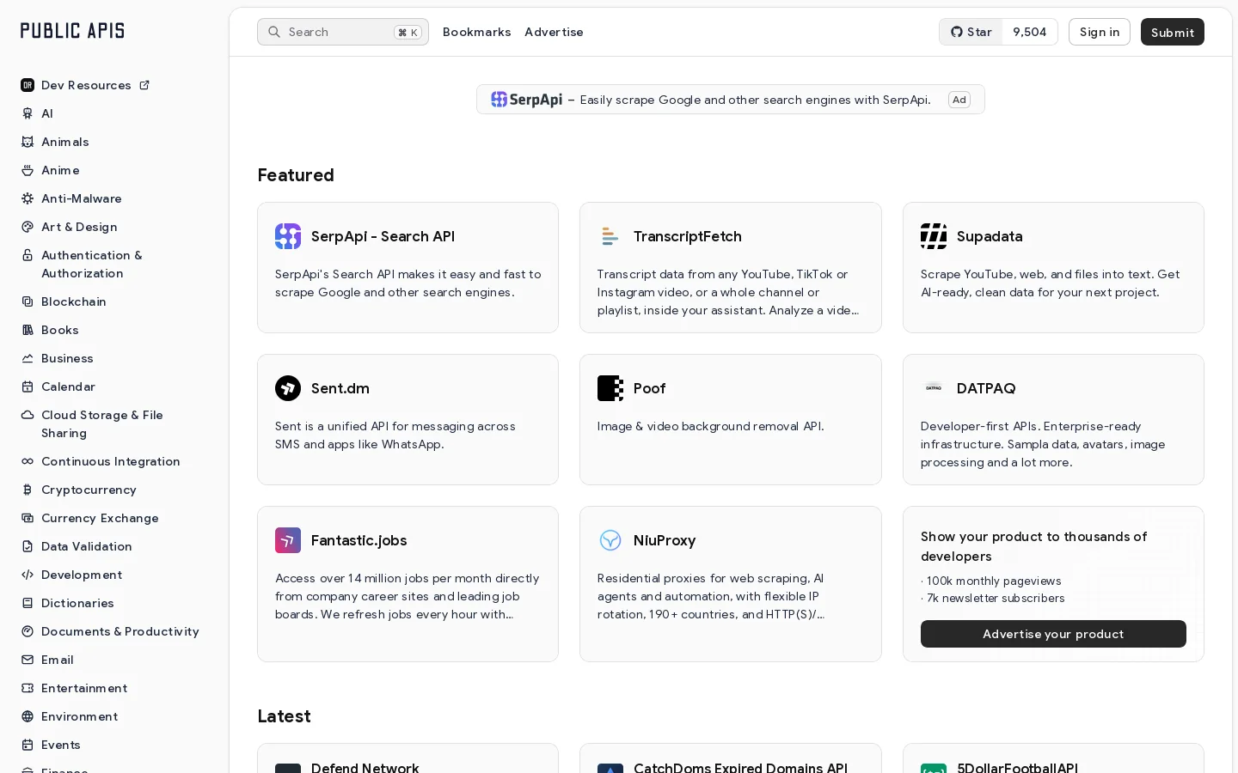Click the Anti-Malware category icon
This screenshot has width=1238, height=773.
pos(28,198)
